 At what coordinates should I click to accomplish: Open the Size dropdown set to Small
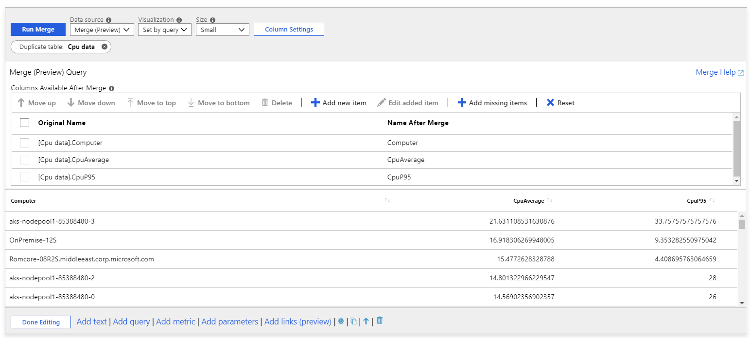click(x=222, y=30)
